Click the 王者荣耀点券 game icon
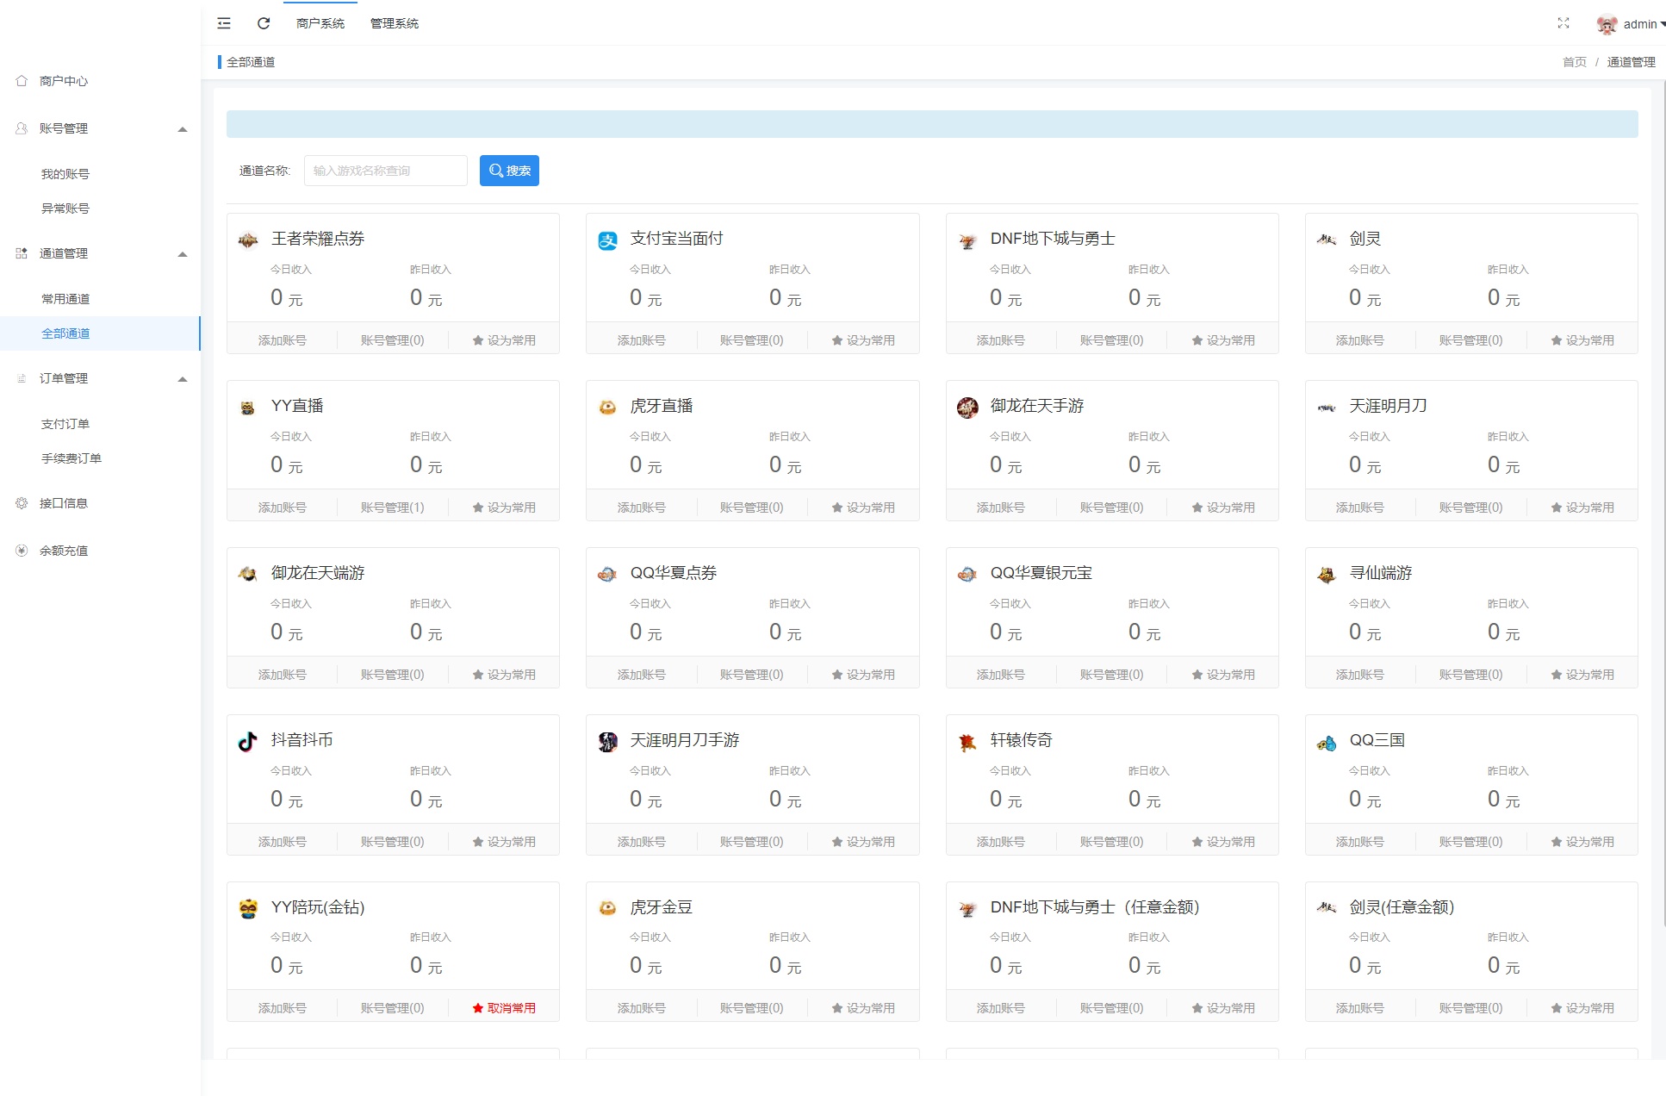Screen dimensions: 1666x1096 pyautogui.click(x=248, y=240)
